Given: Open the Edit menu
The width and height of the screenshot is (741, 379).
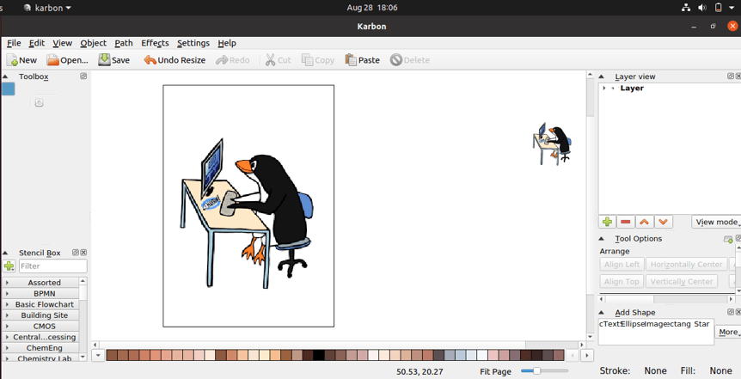Looking at the screenshot, I should [37, 43].
